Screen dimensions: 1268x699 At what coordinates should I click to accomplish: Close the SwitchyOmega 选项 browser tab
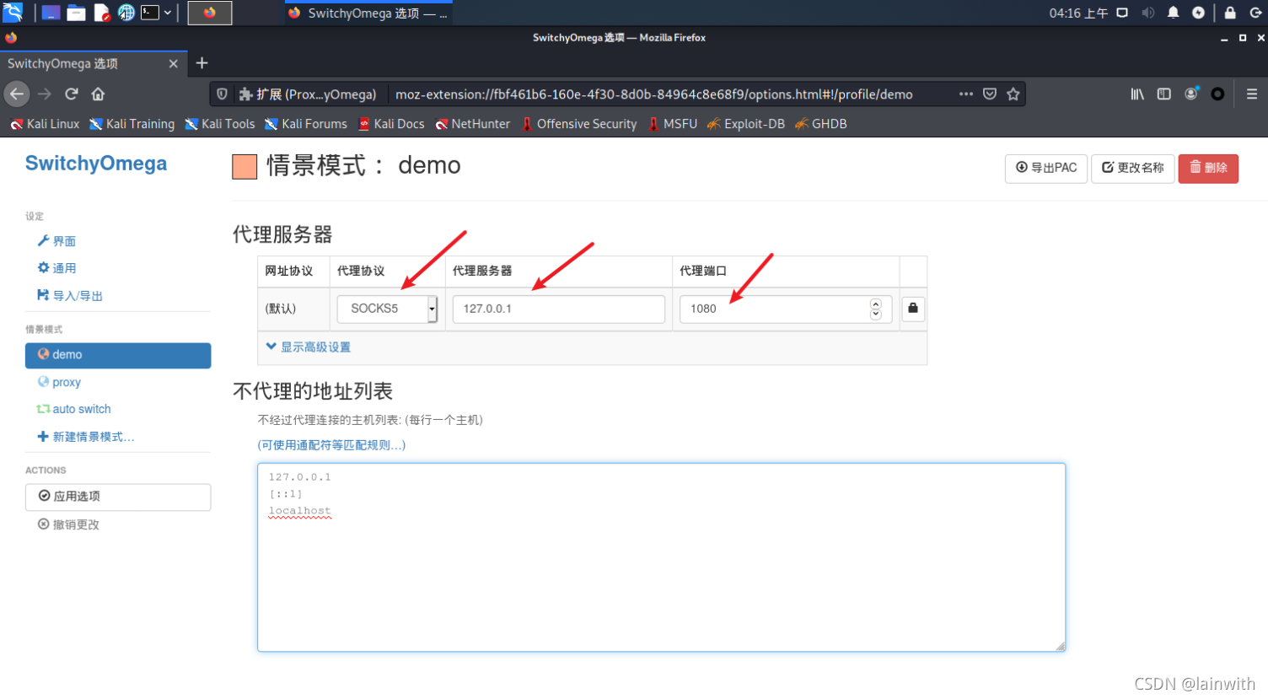coord(173,63)
